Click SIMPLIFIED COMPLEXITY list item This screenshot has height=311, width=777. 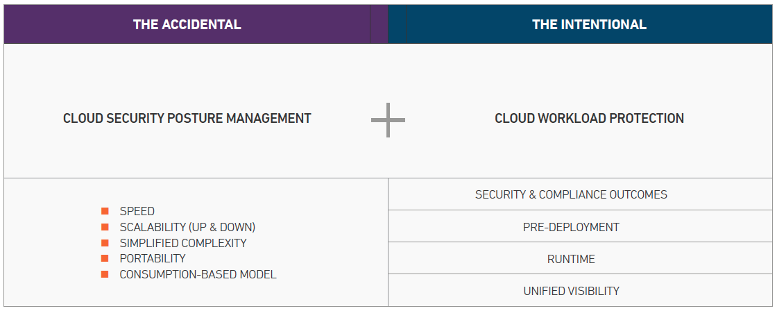[x=183, y=243]
